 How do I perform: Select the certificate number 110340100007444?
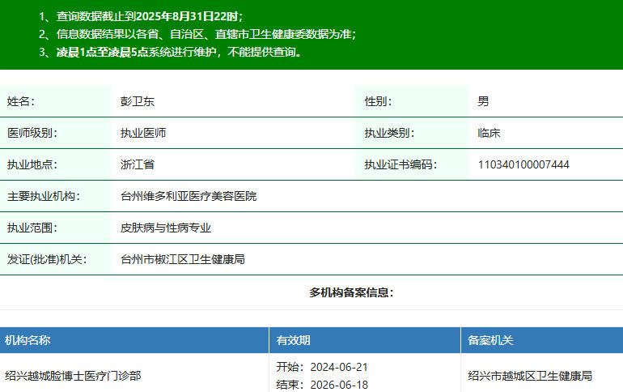click(x=523, y=164)
